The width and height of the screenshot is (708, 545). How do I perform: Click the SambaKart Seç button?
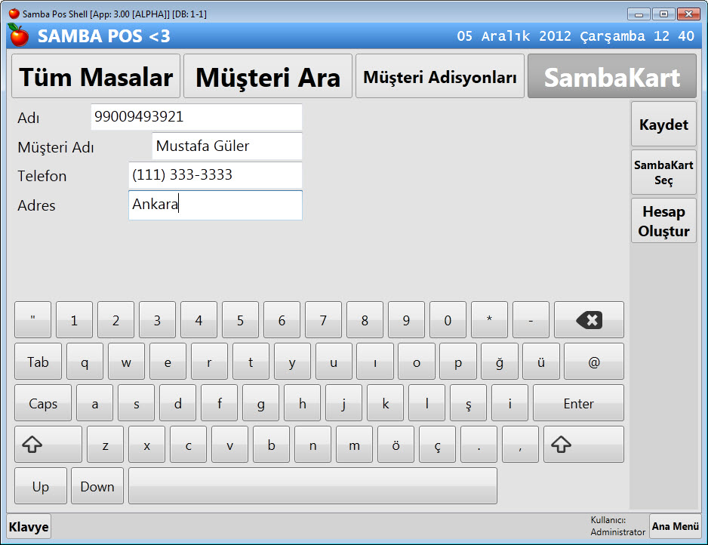coord(663,173)
